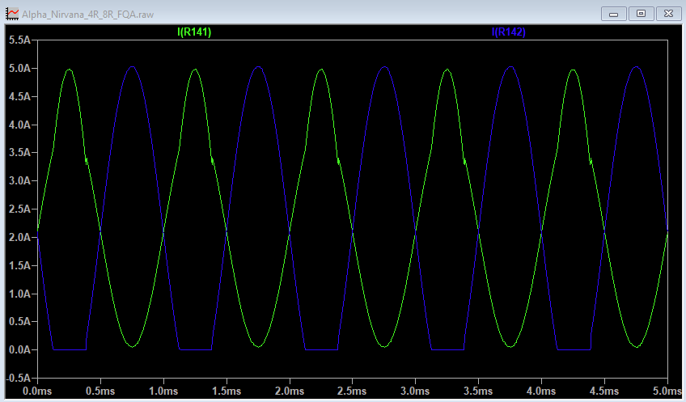
Task: Click the 4.0ms time axis label
Action: click(x=541, y=391)
